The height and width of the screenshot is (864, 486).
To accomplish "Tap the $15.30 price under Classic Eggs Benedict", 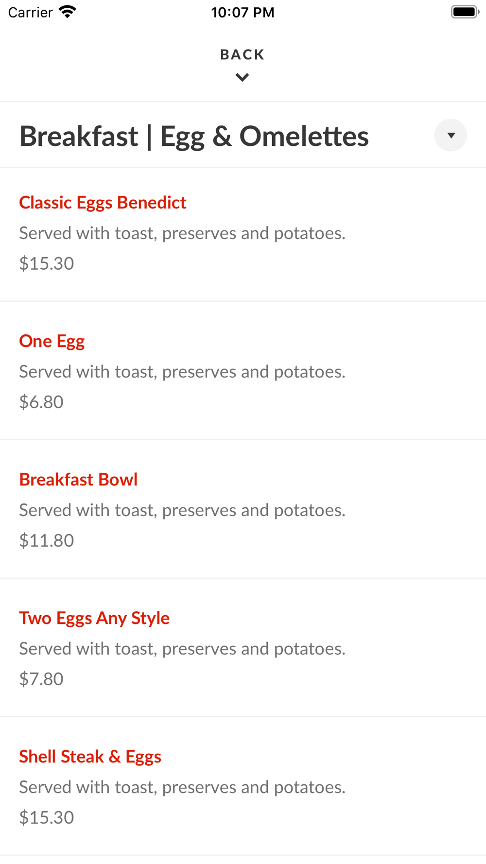I will pyautogui.click(x=47, y=263).
